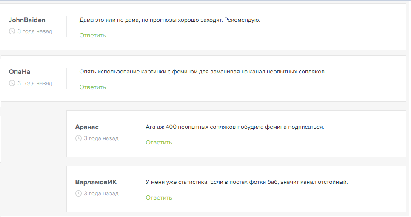
Task: Click the clock icon under Аранас
Action: coord(78,138)
